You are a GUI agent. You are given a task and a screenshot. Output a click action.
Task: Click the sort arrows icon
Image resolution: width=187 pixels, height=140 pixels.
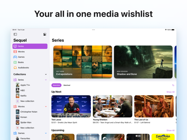[173, 85]
